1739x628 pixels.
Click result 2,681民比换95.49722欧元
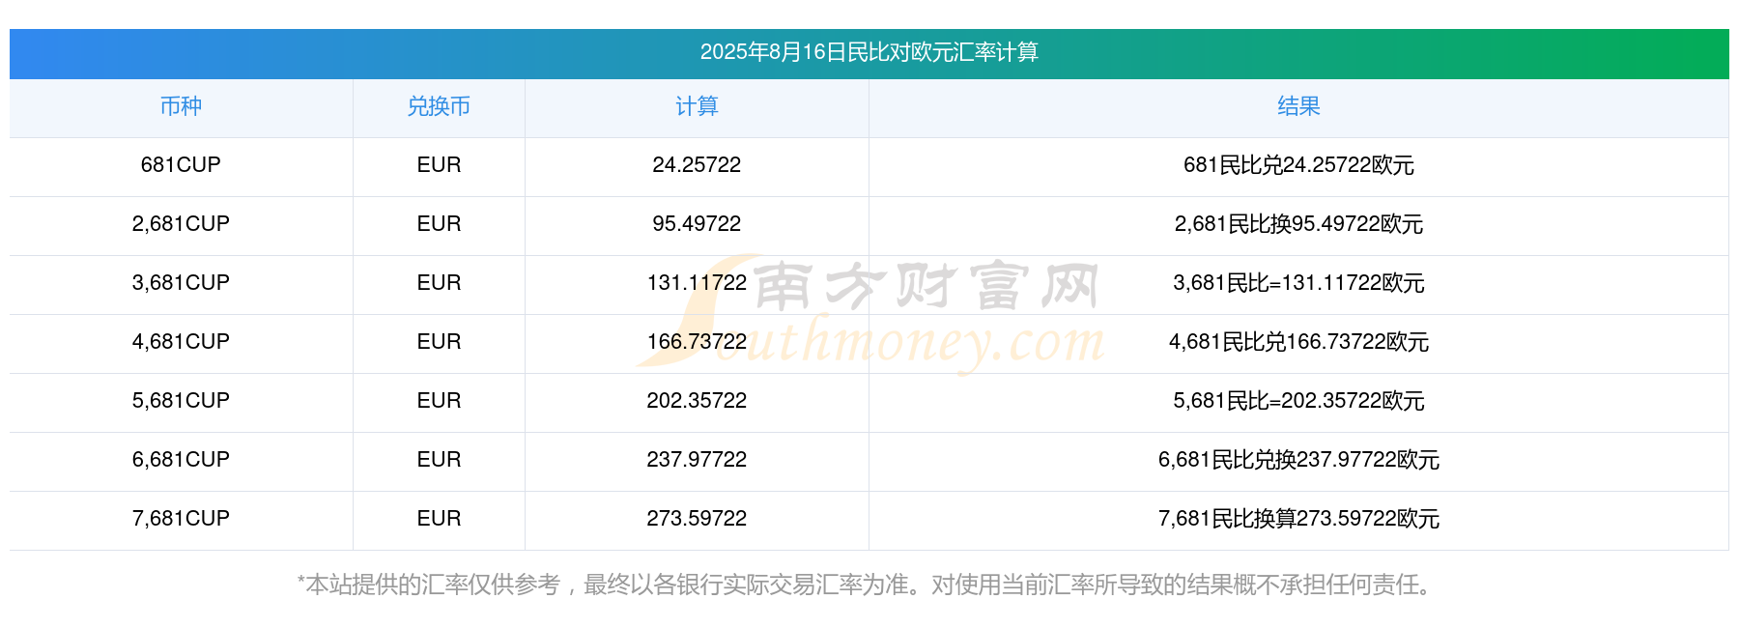click(x=1298, y=224)
